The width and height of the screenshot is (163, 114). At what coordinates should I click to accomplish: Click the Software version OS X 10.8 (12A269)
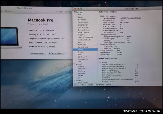46,47
